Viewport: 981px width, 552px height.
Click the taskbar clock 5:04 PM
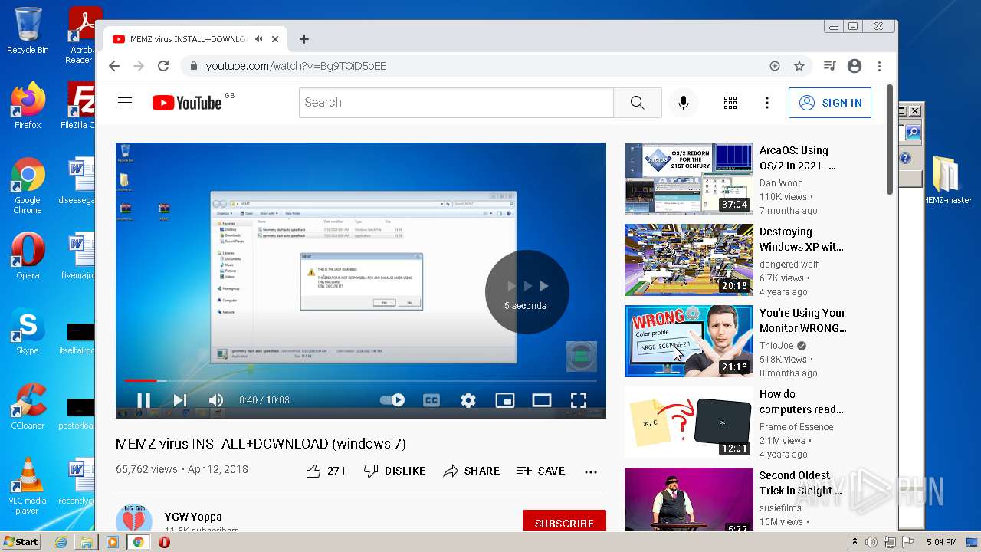point(941,542)
